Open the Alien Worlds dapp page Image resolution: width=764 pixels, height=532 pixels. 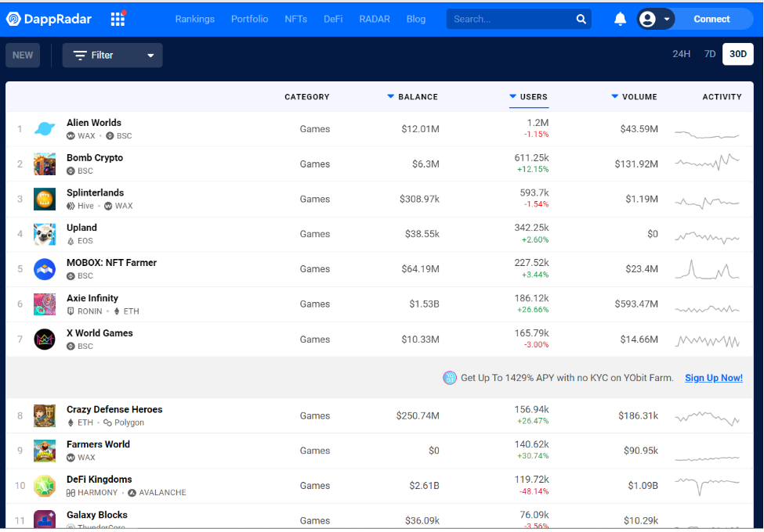94,123
